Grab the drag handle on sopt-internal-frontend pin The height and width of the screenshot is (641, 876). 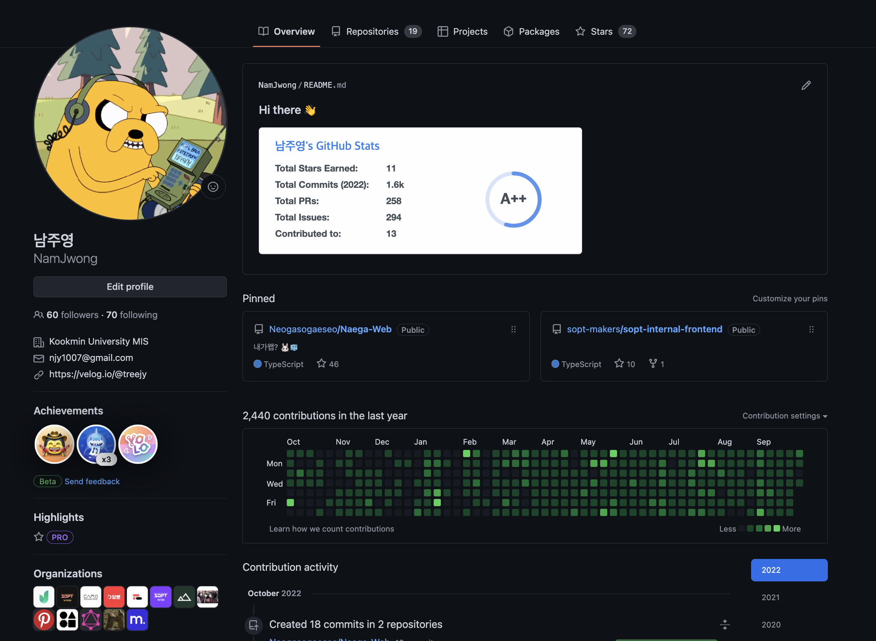point(812,329)
